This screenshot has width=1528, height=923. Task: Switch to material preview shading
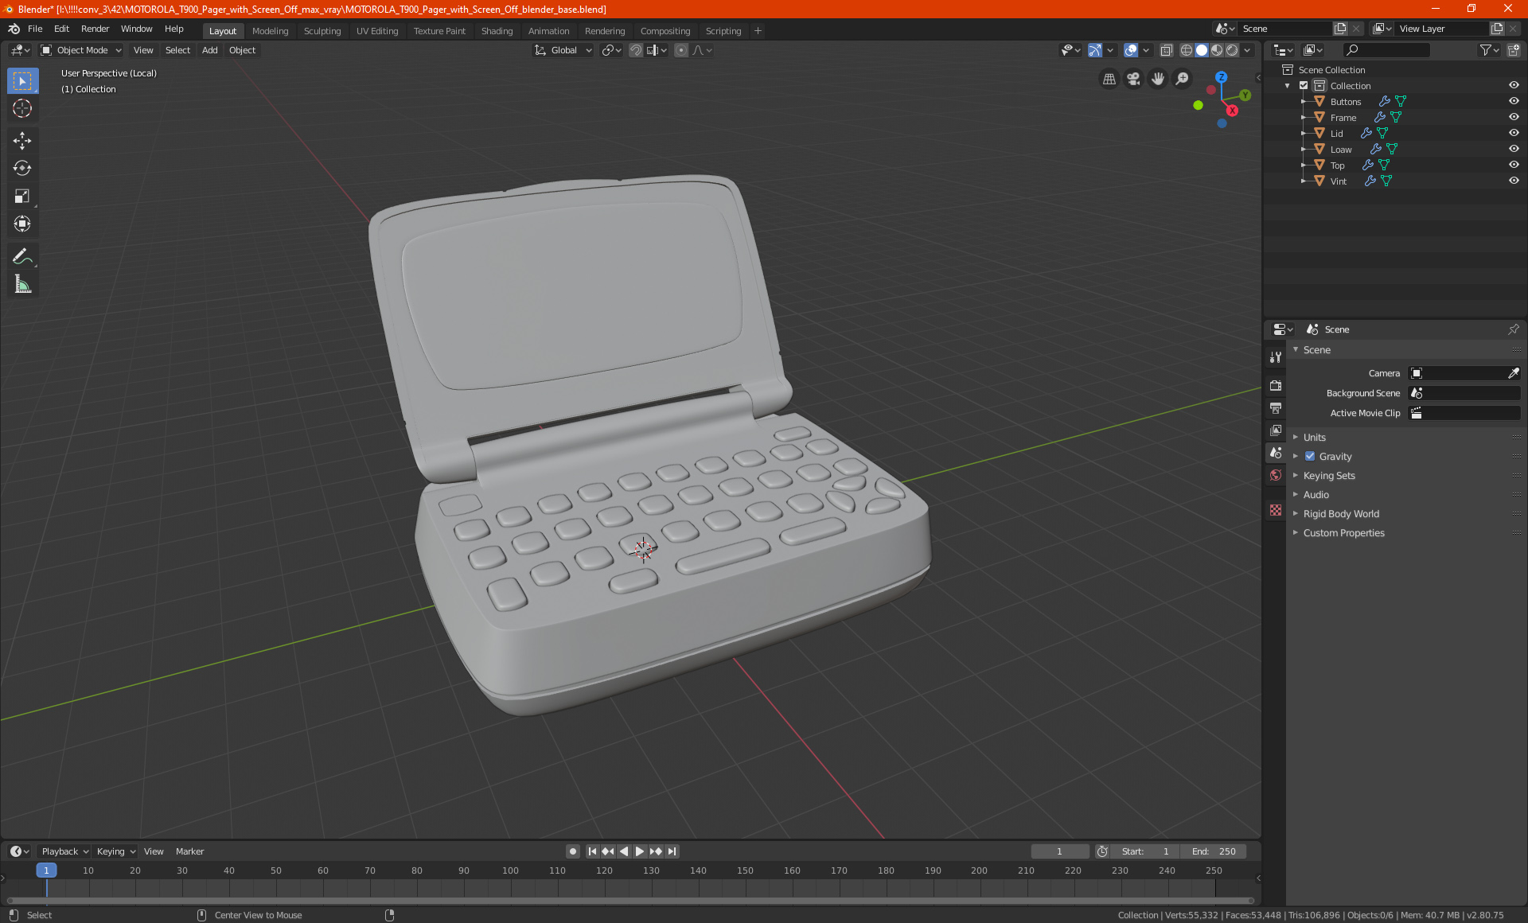pyautogui.click(x=1217, y=50)
